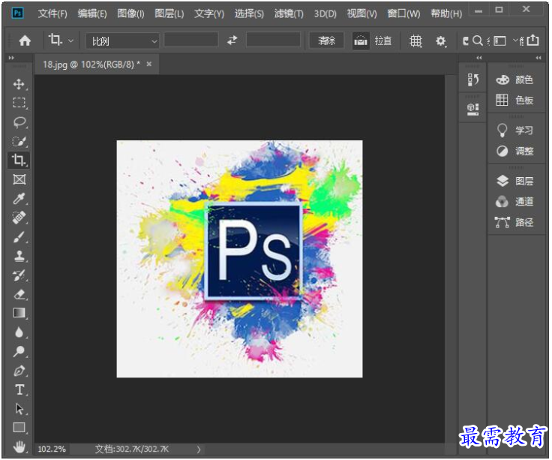
Task: Go to the Home screen icon
Action: [25, 41]
